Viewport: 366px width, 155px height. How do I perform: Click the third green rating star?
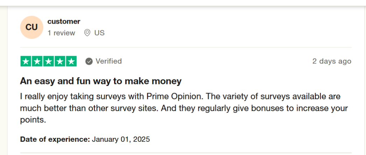tap(49, 61)
